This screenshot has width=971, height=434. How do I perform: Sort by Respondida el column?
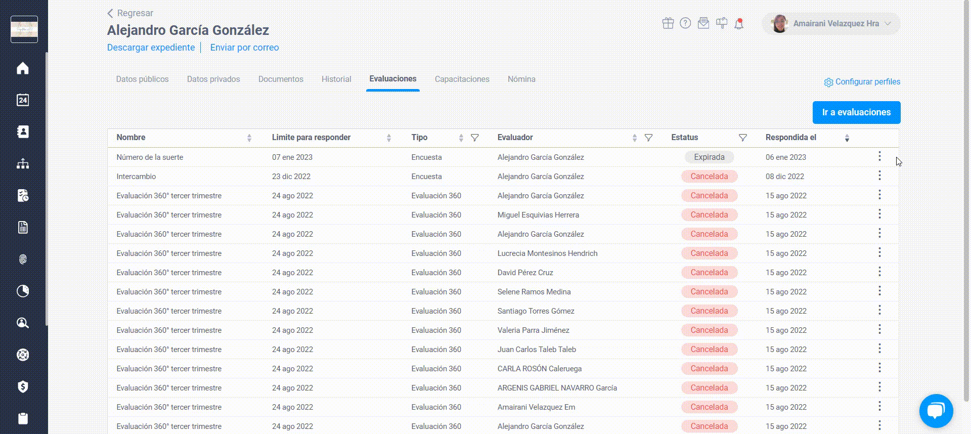(847, 138)
